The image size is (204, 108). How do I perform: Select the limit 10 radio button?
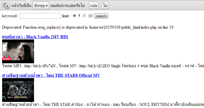[x=84, y=16]
